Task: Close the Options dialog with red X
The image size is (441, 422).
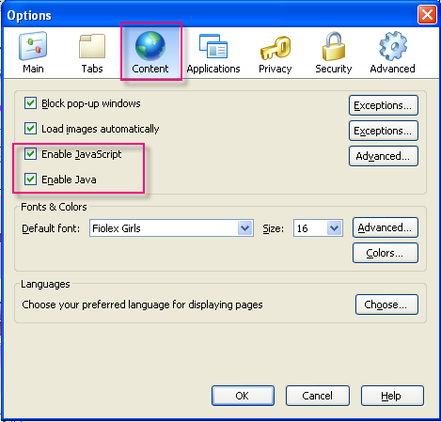Action: [x=427, y=14]
